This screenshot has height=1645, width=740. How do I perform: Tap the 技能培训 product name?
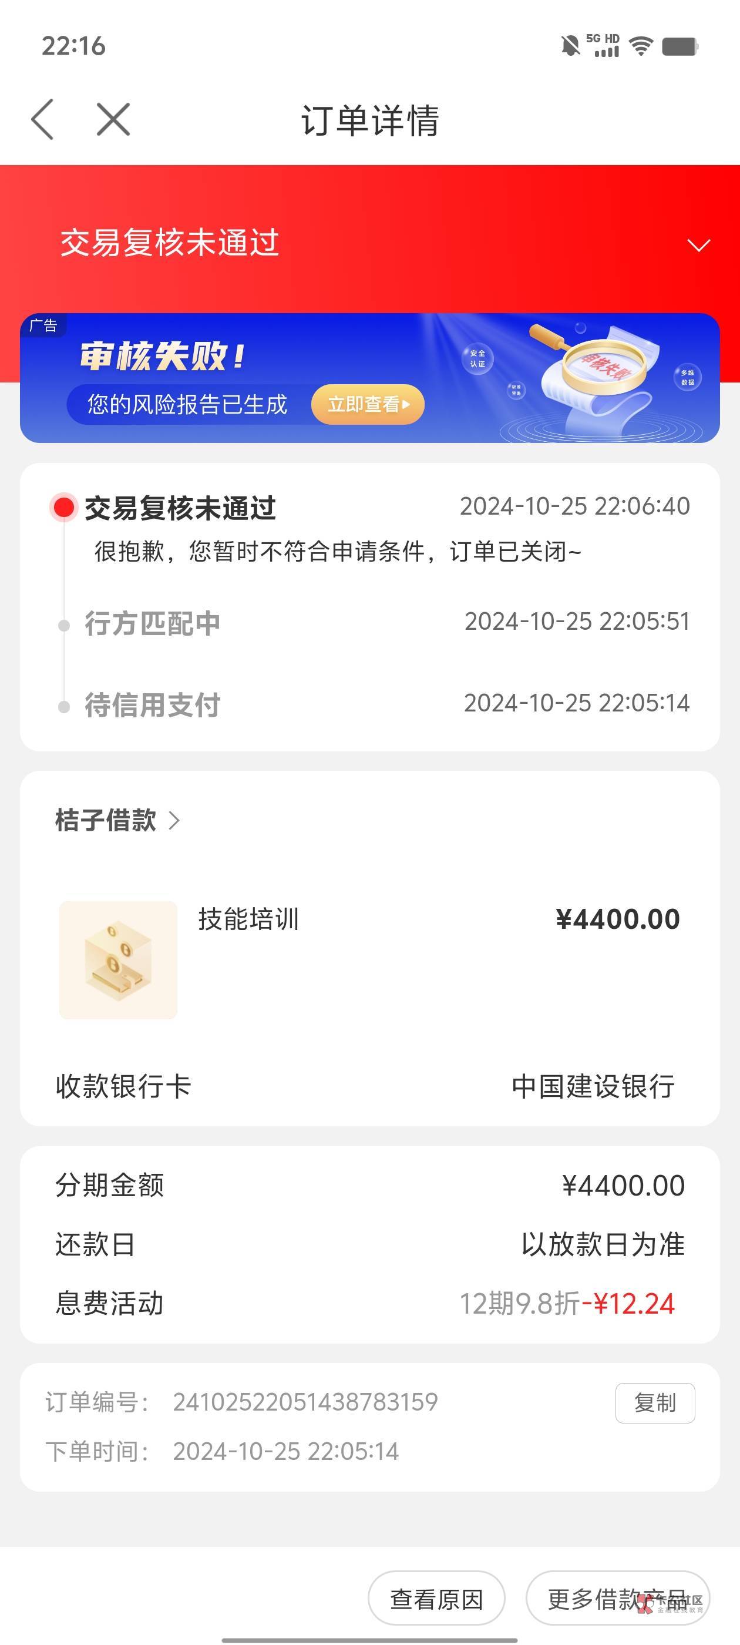[x=248, y=919]
